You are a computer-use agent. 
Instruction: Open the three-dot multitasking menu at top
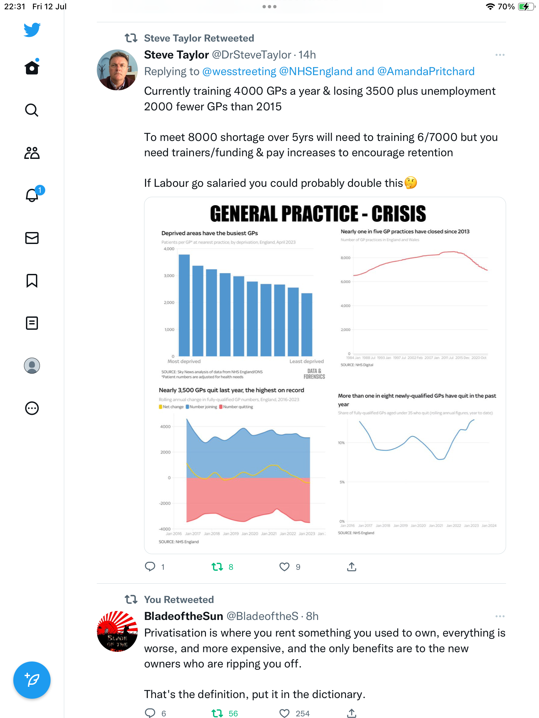[269, 7]
